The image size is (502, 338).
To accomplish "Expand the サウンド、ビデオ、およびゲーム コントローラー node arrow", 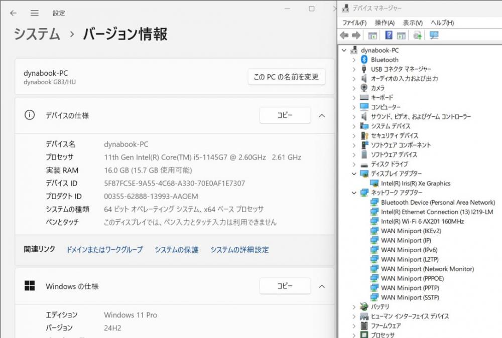I will [354, 117].
